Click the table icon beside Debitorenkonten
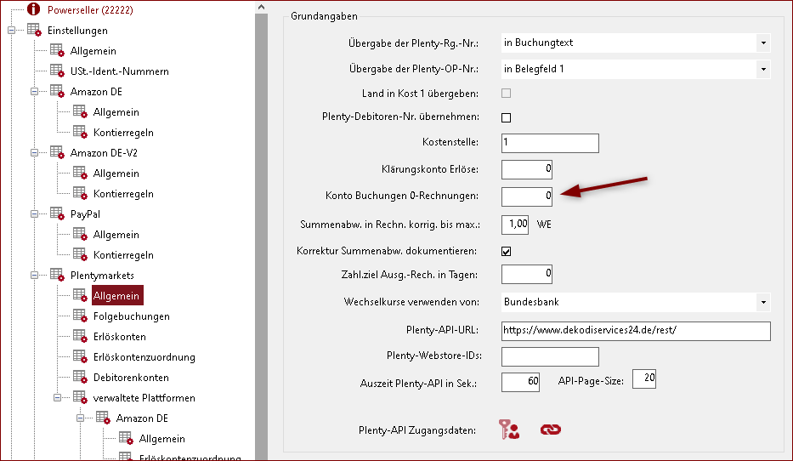793x461 pixels. [80, 377]
